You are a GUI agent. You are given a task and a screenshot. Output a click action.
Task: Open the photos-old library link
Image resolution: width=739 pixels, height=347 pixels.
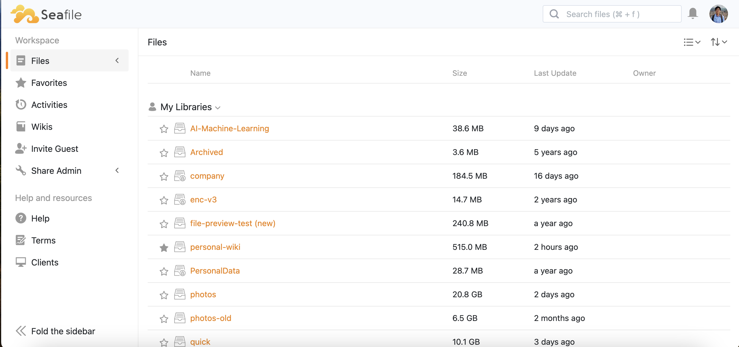[211, 318]
